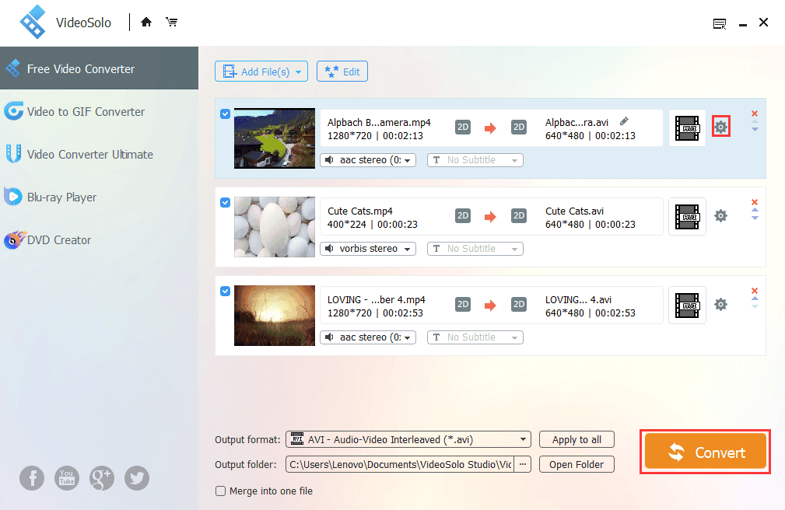Click source 2D badge for Alpbach video
Image resolution: width=785 pixels, height=510 pixels.
point(463,127)
